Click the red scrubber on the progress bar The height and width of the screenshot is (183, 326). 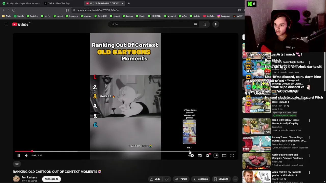(x=32, y=151)
